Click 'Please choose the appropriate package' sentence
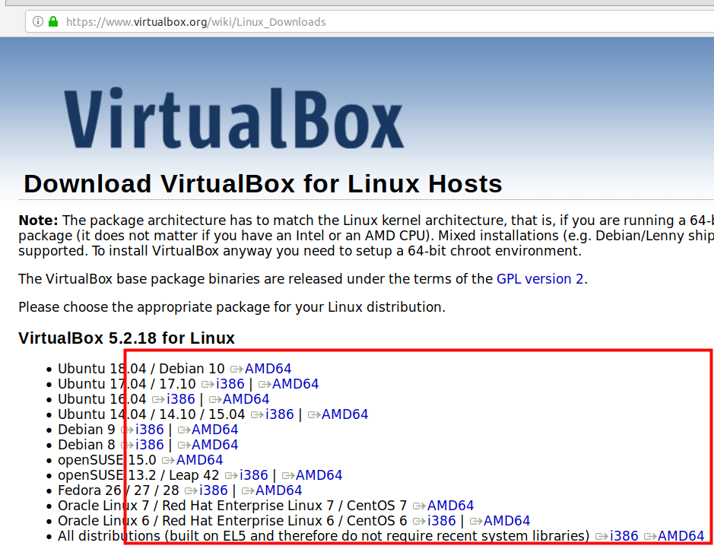The image size is (714, 549). (x=232, y=307)
